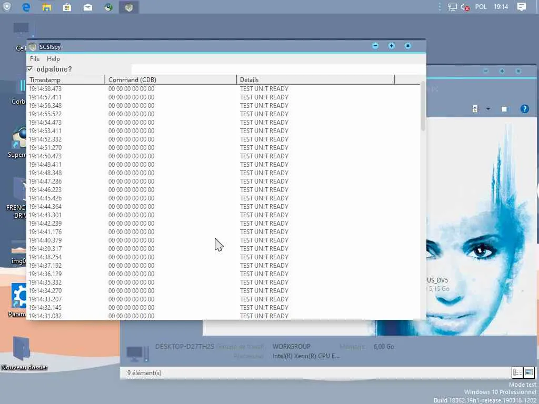Switch input language via POL indicator
Viewport: 539px width, 404px height.
(x=481, y=7)
